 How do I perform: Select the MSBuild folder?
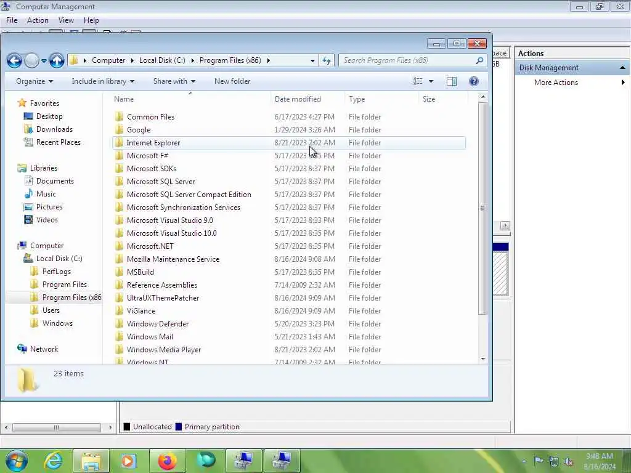pos(289,272)
